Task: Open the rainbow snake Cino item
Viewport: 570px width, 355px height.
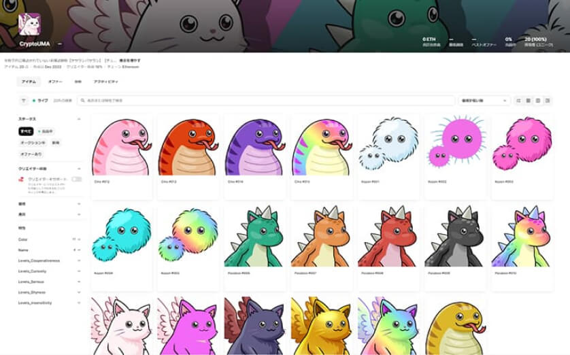Action: coord(322,157)
